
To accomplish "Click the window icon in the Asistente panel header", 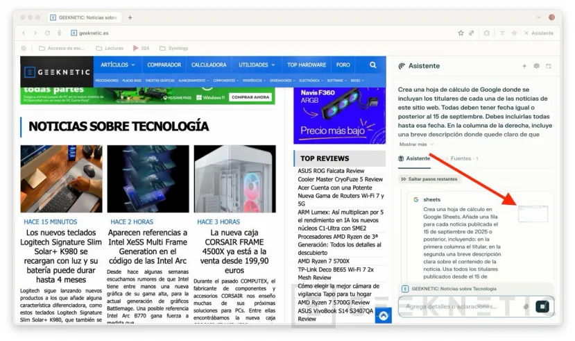I will tap(549, 66).
